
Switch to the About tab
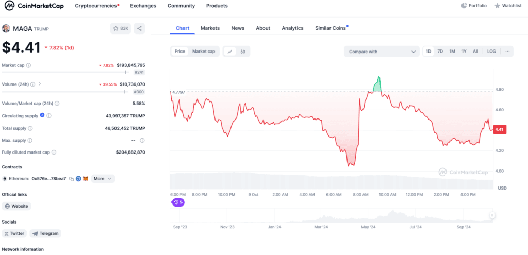pyautogui.click(x=263, y=28)
